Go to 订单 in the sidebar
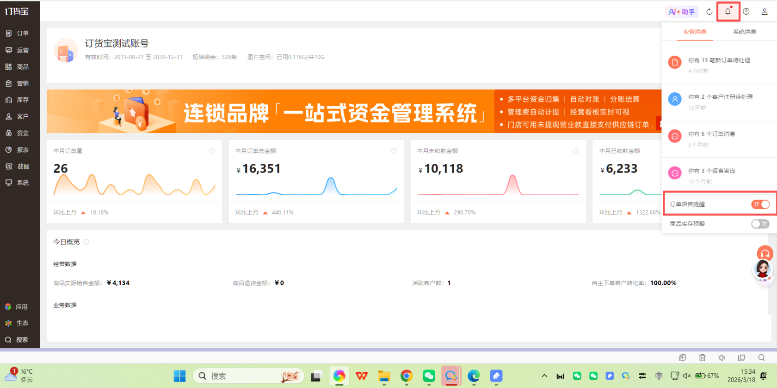This screenshot has width=777, height=388. [x=17, y=34]
